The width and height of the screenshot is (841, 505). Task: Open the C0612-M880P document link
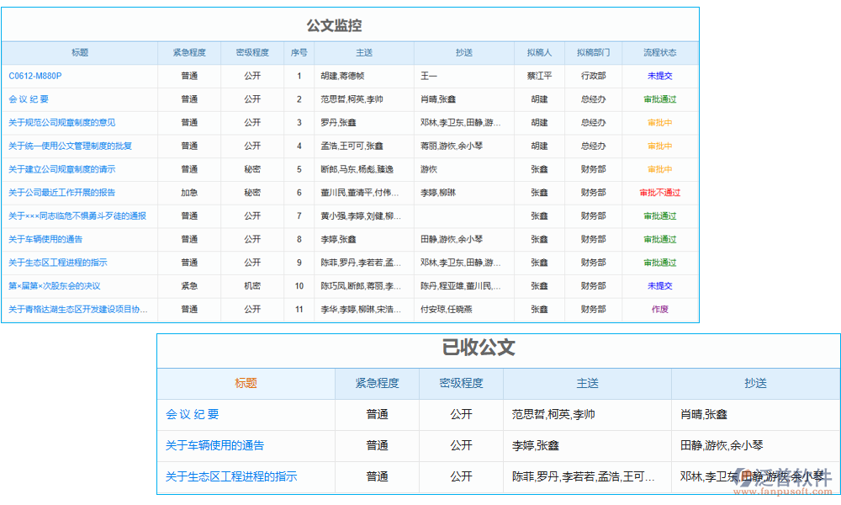[x=35, y=76]
